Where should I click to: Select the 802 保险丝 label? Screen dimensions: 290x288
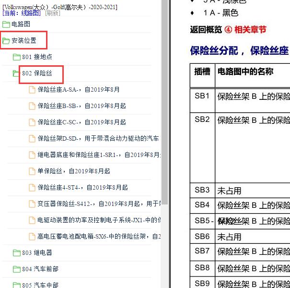point(37,73)
